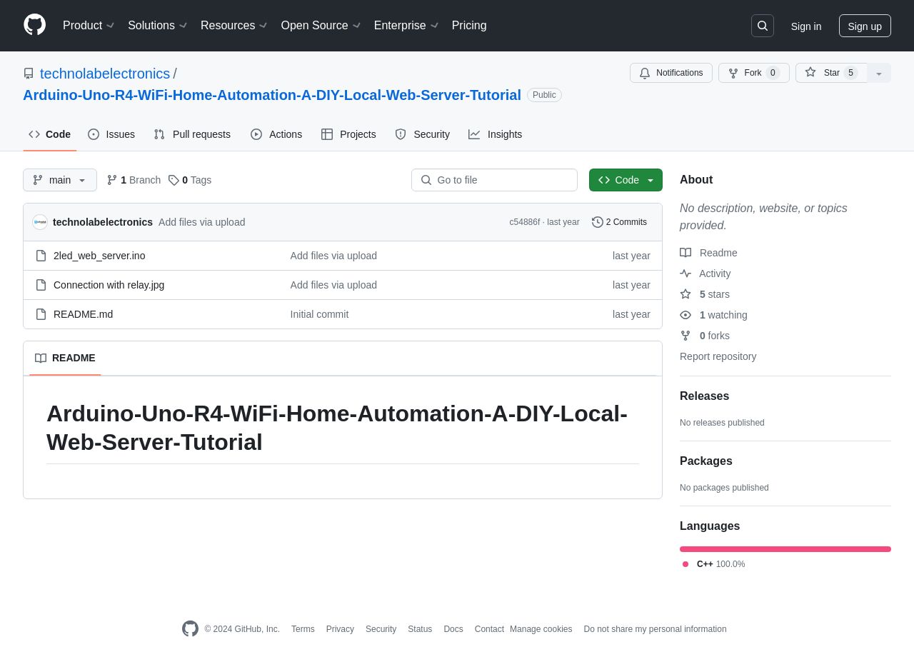914x667 pixels.
Task: Switch to the Issues tab
Action: [x=111, y=134]
